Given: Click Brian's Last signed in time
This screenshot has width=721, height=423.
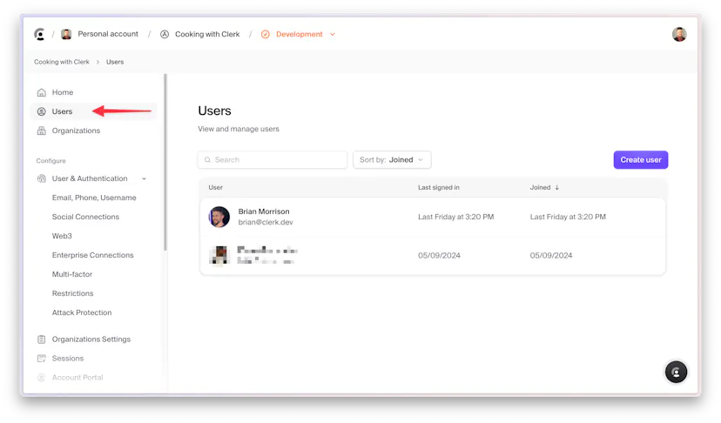Looking at the screenshot, I should [455, 217].
